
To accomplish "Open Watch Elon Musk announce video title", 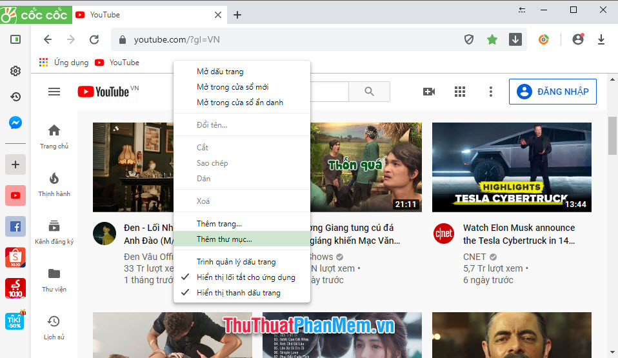I will pos(519,234).
